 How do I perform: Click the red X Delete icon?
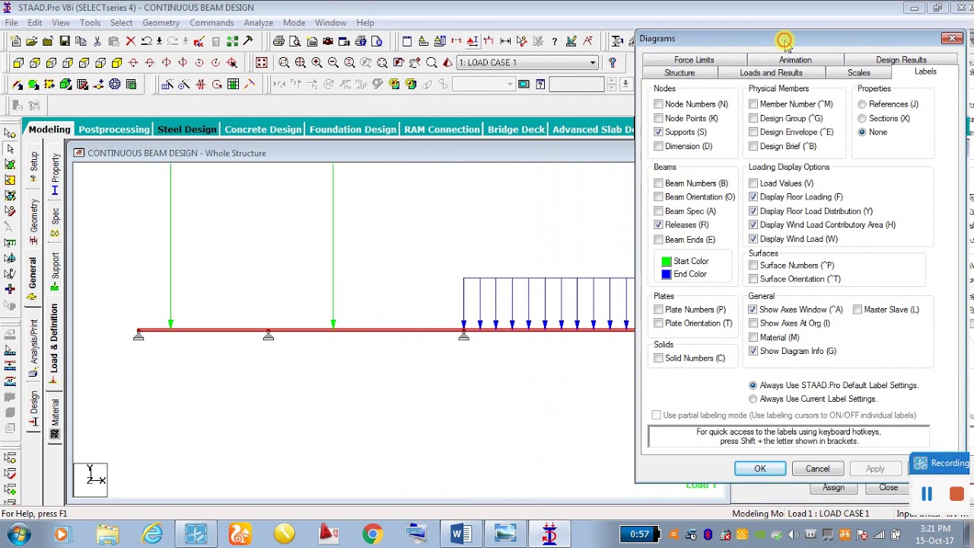coord(130,41)
